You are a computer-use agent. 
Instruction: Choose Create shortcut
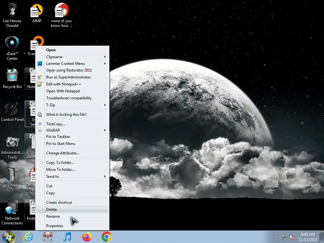(72, 202)
